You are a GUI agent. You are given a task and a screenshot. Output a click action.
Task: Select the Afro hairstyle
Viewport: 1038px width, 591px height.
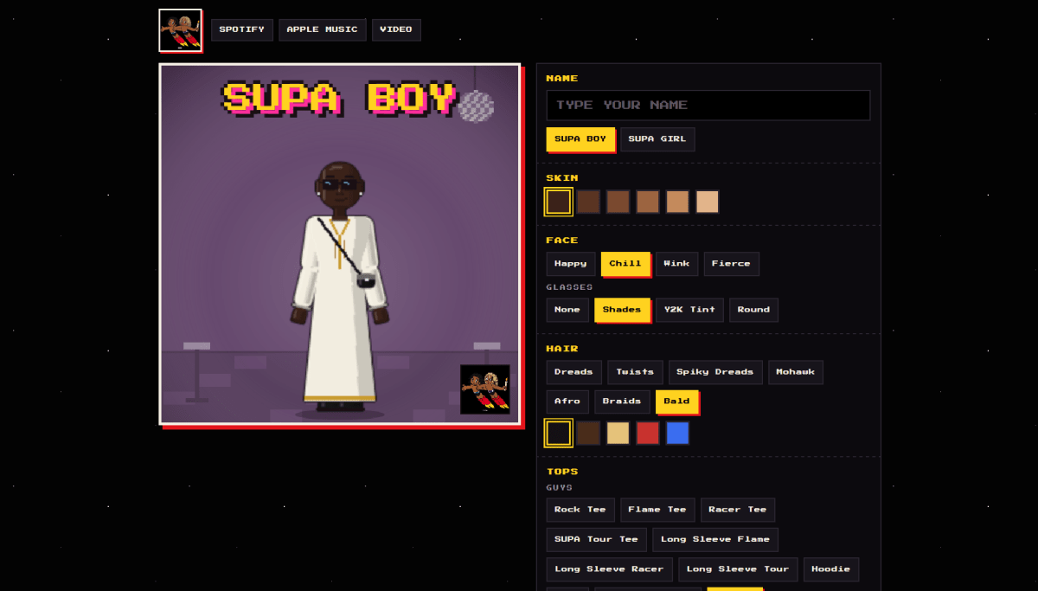point(567,401)
